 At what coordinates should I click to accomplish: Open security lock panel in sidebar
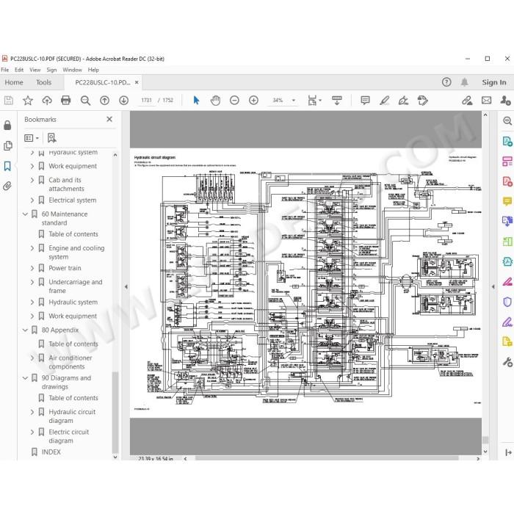point(7,126)
